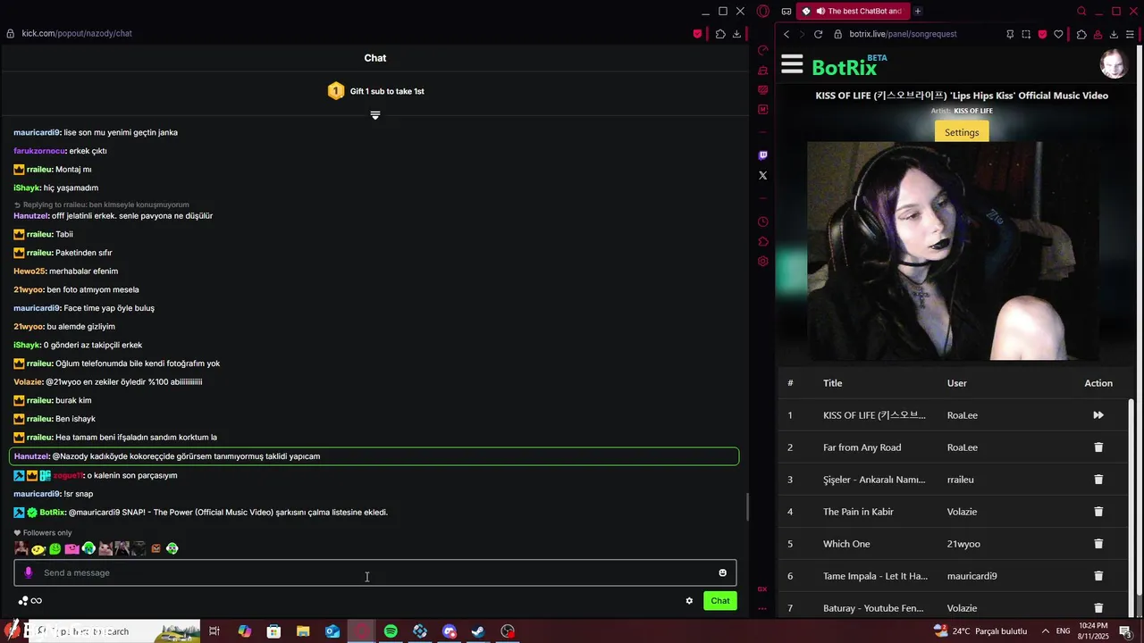Click the purple microphone icon in chat input
Image resolution: width=1144 pixels, height=643 pixels.
(28, 572)
